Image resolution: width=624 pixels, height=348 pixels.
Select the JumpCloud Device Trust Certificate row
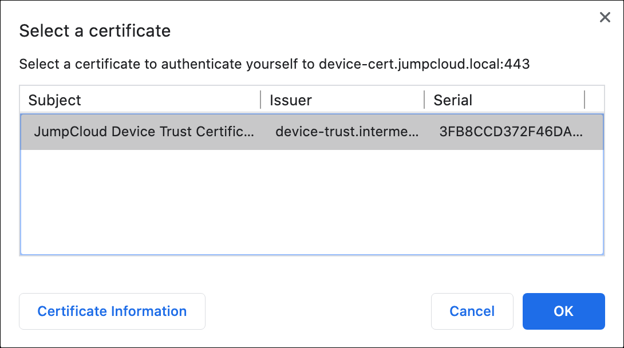click(144, 132)
